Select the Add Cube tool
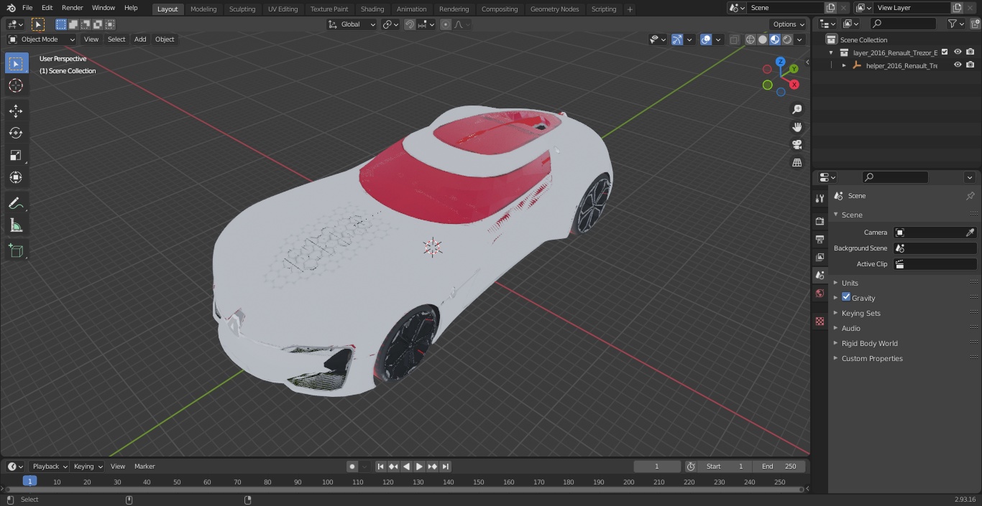 point(16,250)
